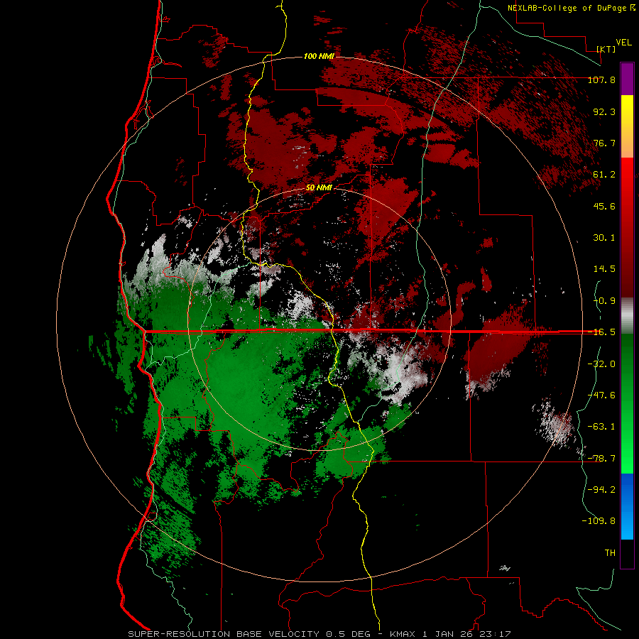This screenshot has width=639, height=639.
Task: Click the "50 NMI" range ring label
Action: (319, 188)
